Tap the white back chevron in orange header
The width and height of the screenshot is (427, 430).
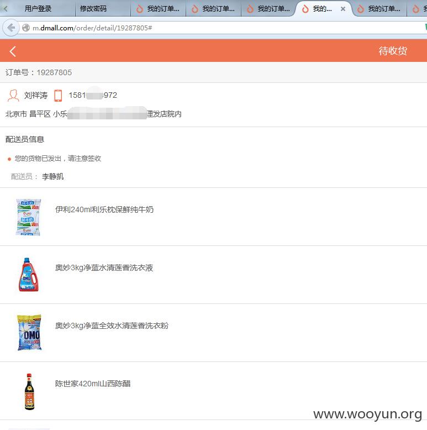(13, 51)
